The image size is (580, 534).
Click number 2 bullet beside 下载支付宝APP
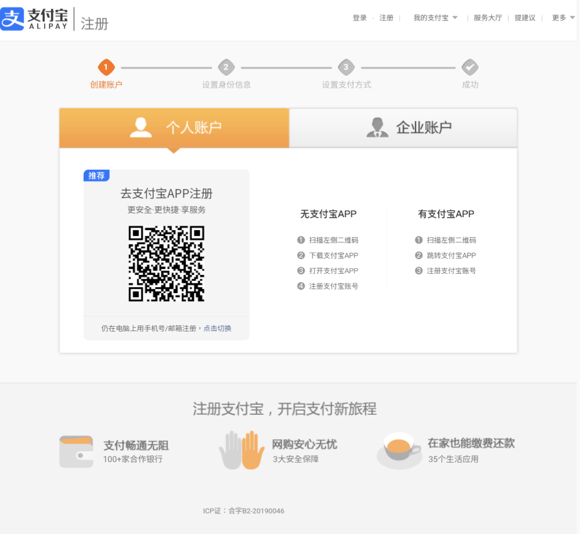pos(301,255)
